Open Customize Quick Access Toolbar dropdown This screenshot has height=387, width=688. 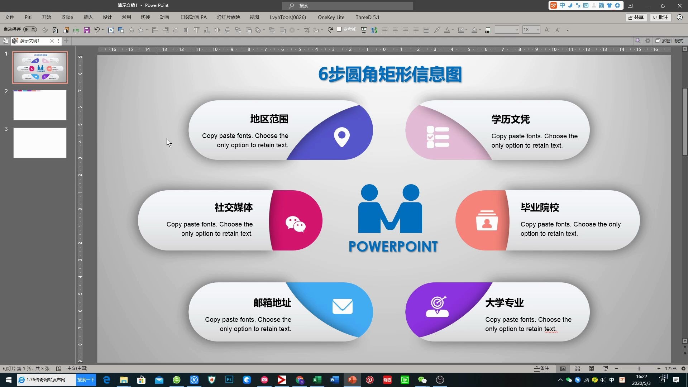coord(568,30)
